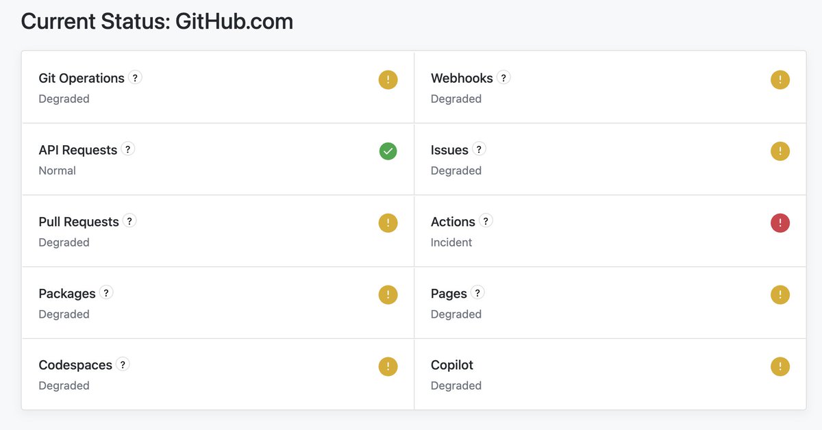Click the help icon beside Issues
822x430 pixels.
click(480, 149)
